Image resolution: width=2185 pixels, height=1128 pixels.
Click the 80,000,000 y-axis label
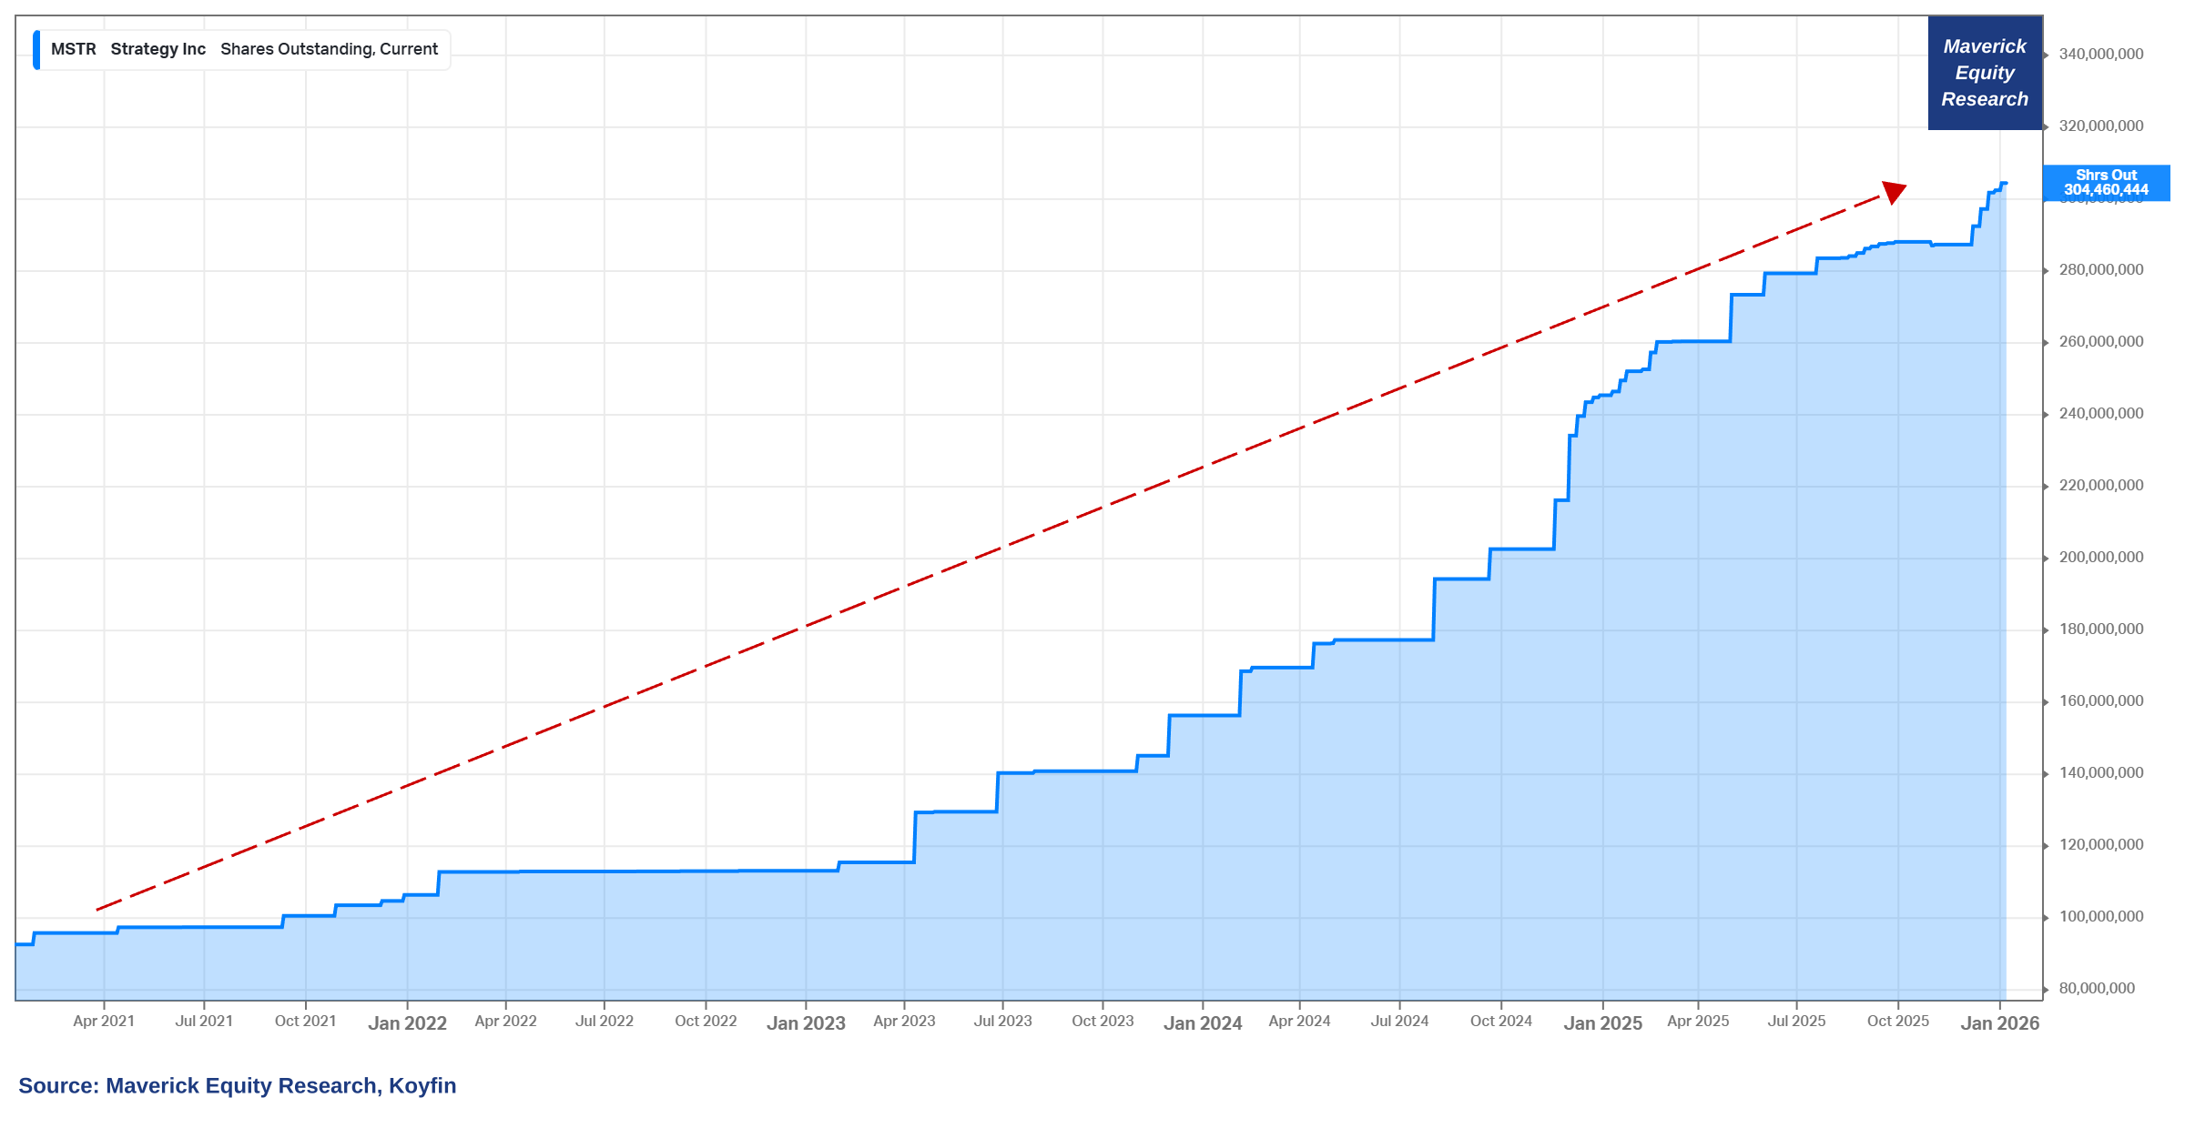click(x=2096, y=989)
